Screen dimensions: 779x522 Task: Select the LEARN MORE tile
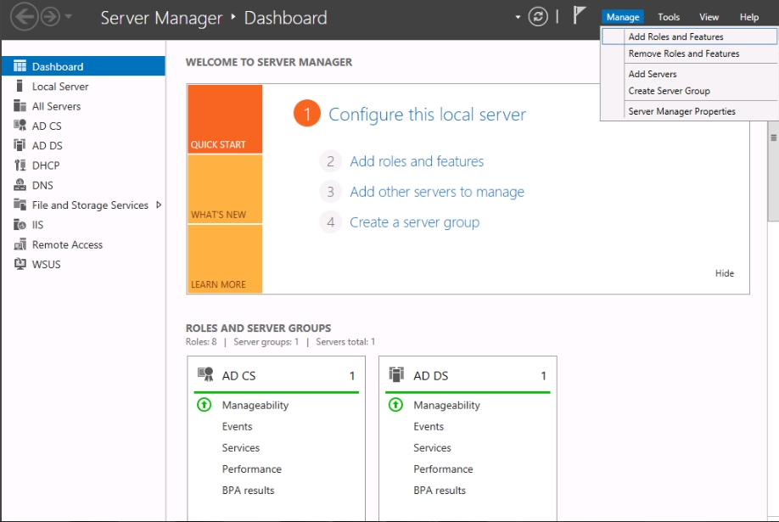coord(225,259)
